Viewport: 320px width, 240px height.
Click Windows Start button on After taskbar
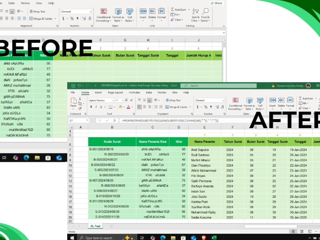[72, 238]
